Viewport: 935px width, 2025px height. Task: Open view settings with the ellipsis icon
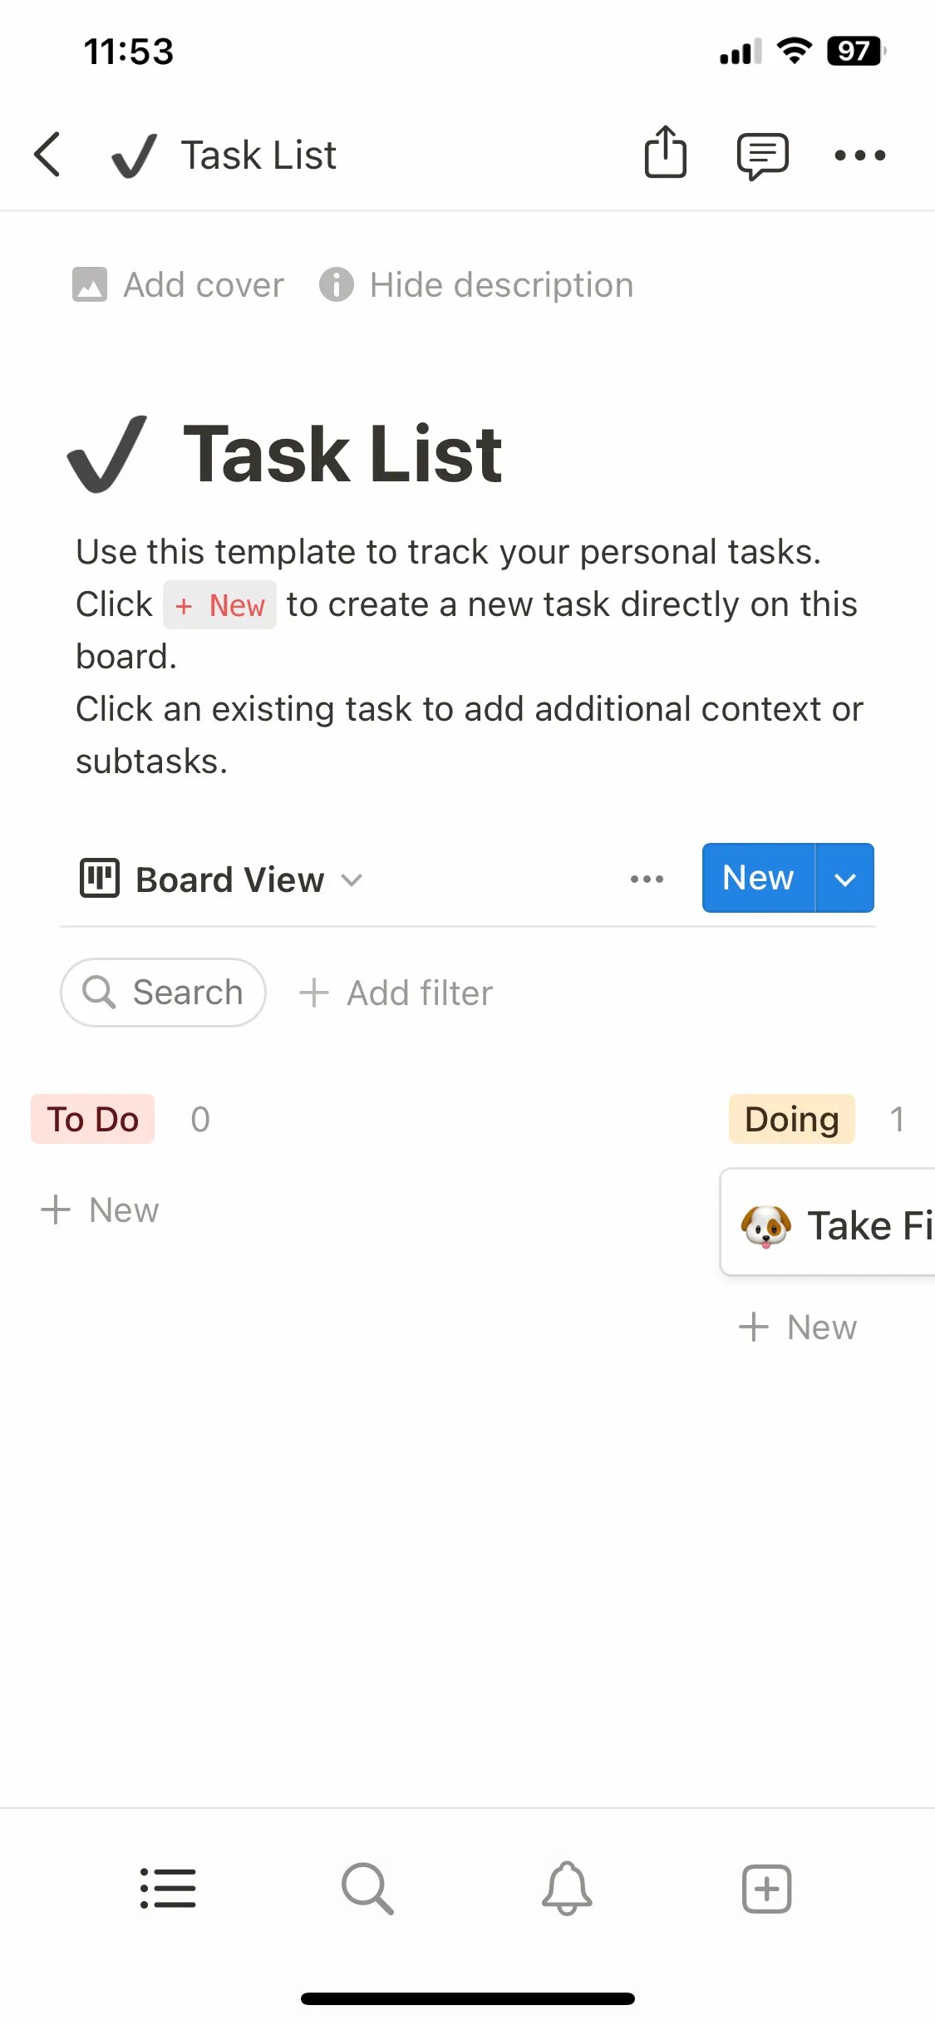pos(647,879)
